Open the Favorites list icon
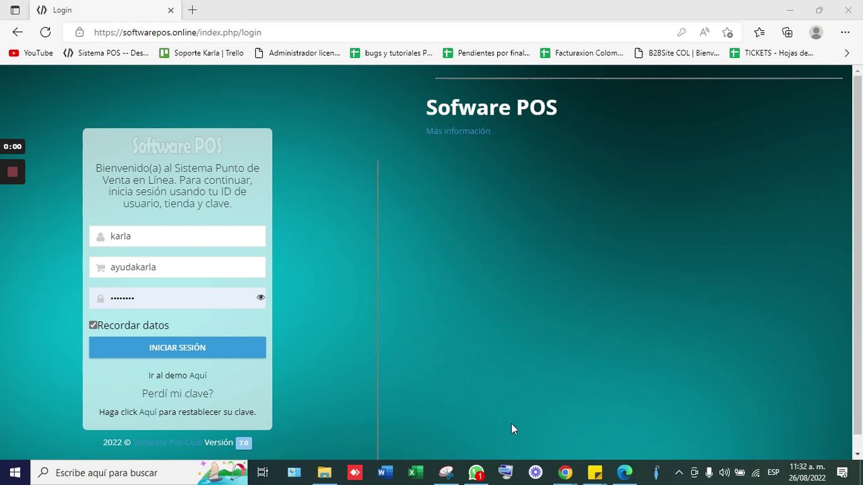The width and height of the screenshot is (863, 485). [759, 32]
